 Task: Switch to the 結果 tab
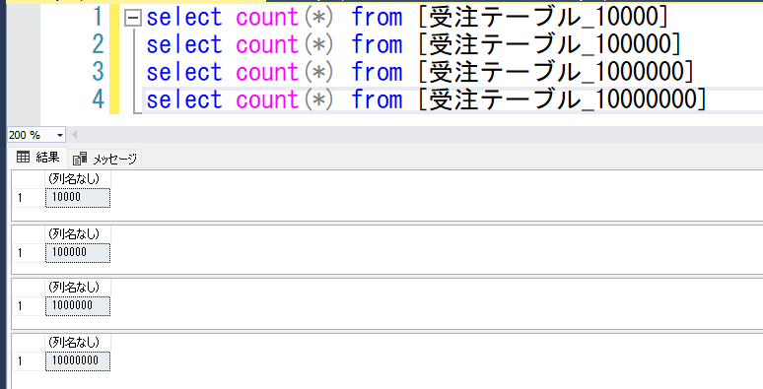pos(37,157)
